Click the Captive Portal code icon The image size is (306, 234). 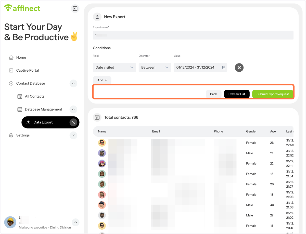coord(11,70)
